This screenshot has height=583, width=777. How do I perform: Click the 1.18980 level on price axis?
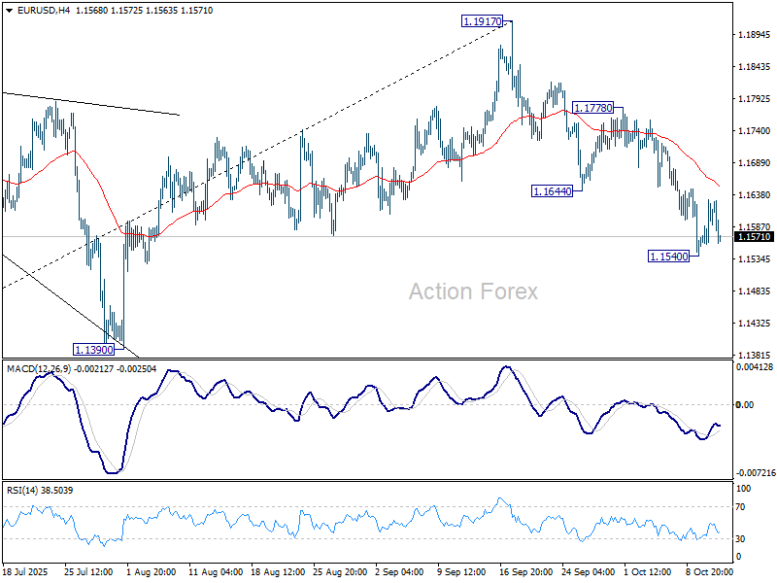[754, 35]
